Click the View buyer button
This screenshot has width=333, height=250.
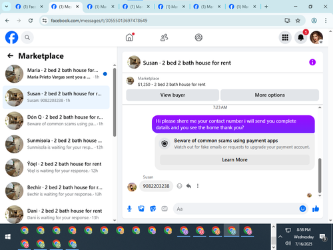(x=172, y=95)
